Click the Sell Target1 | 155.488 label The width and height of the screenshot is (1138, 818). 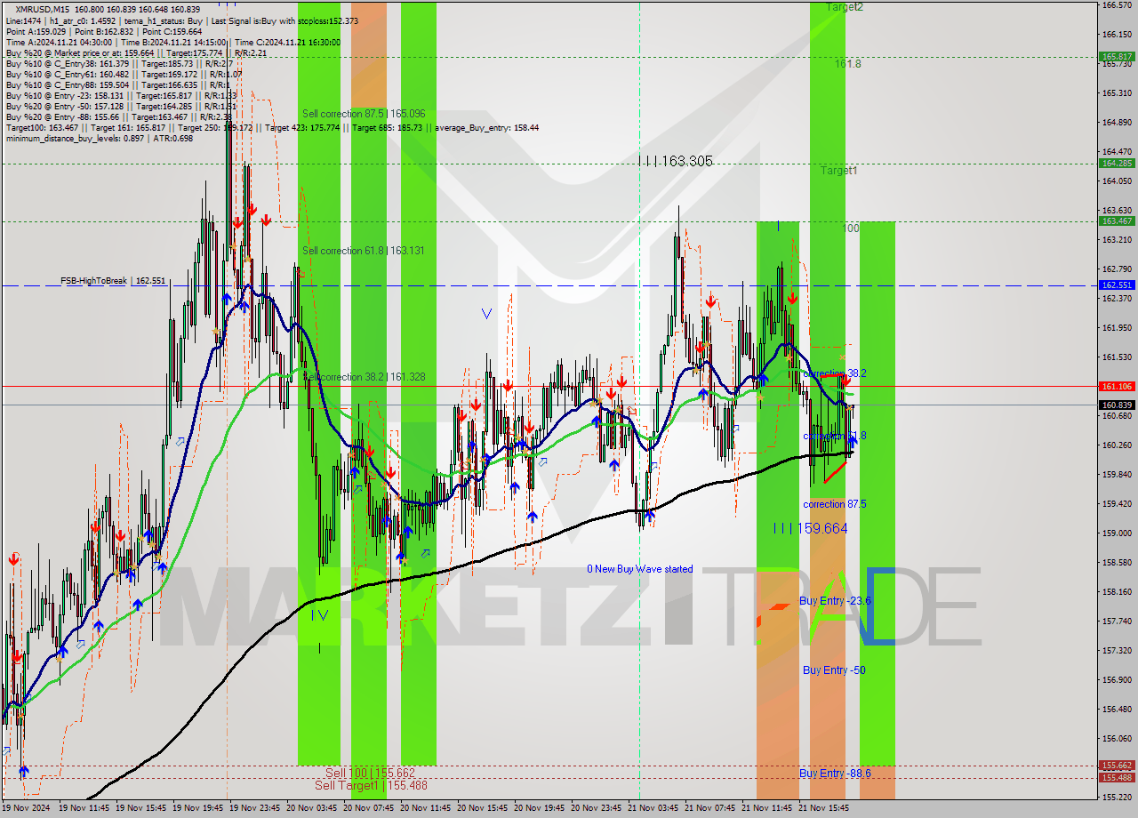[371, 785]
